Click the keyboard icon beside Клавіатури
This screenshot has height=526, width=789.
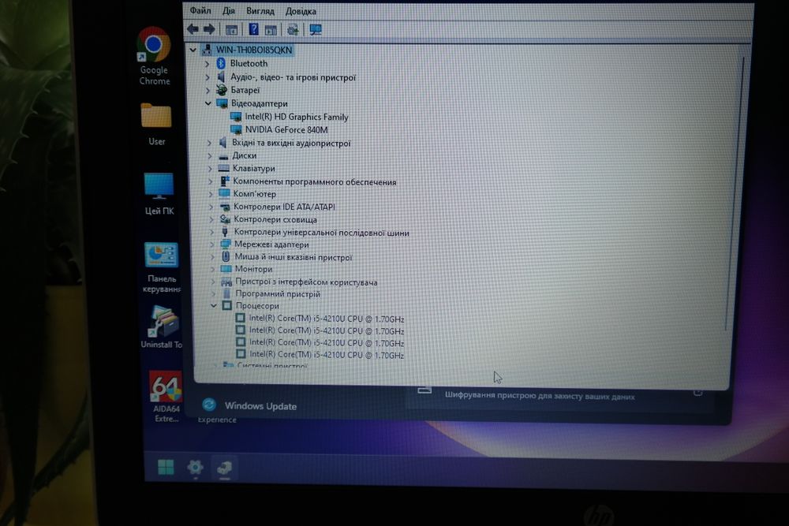224,169
